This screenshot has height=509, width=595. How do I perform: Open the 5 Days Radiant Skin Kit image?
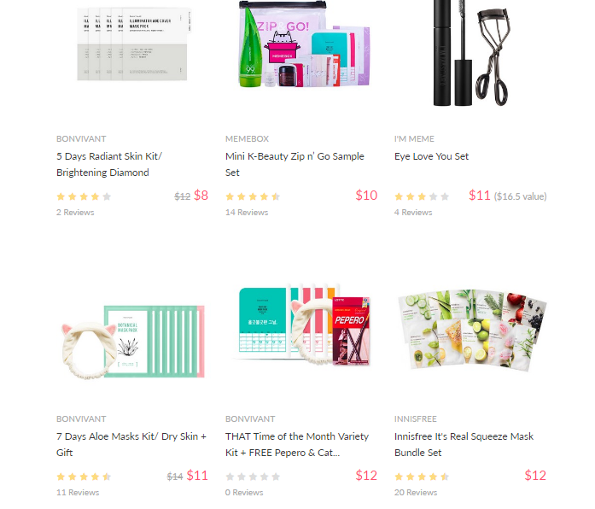132,44
